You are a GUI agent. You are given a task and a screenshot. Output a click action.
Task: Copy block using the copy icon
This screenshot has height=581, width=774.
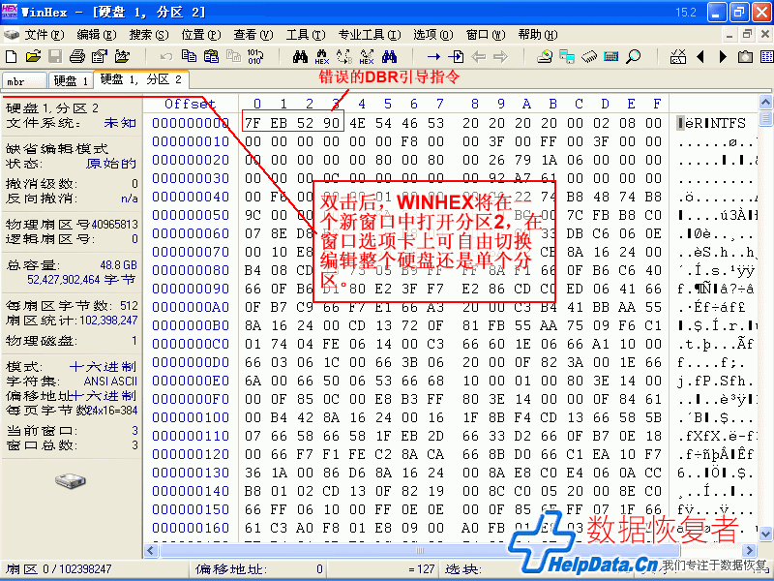coord(189,56)
